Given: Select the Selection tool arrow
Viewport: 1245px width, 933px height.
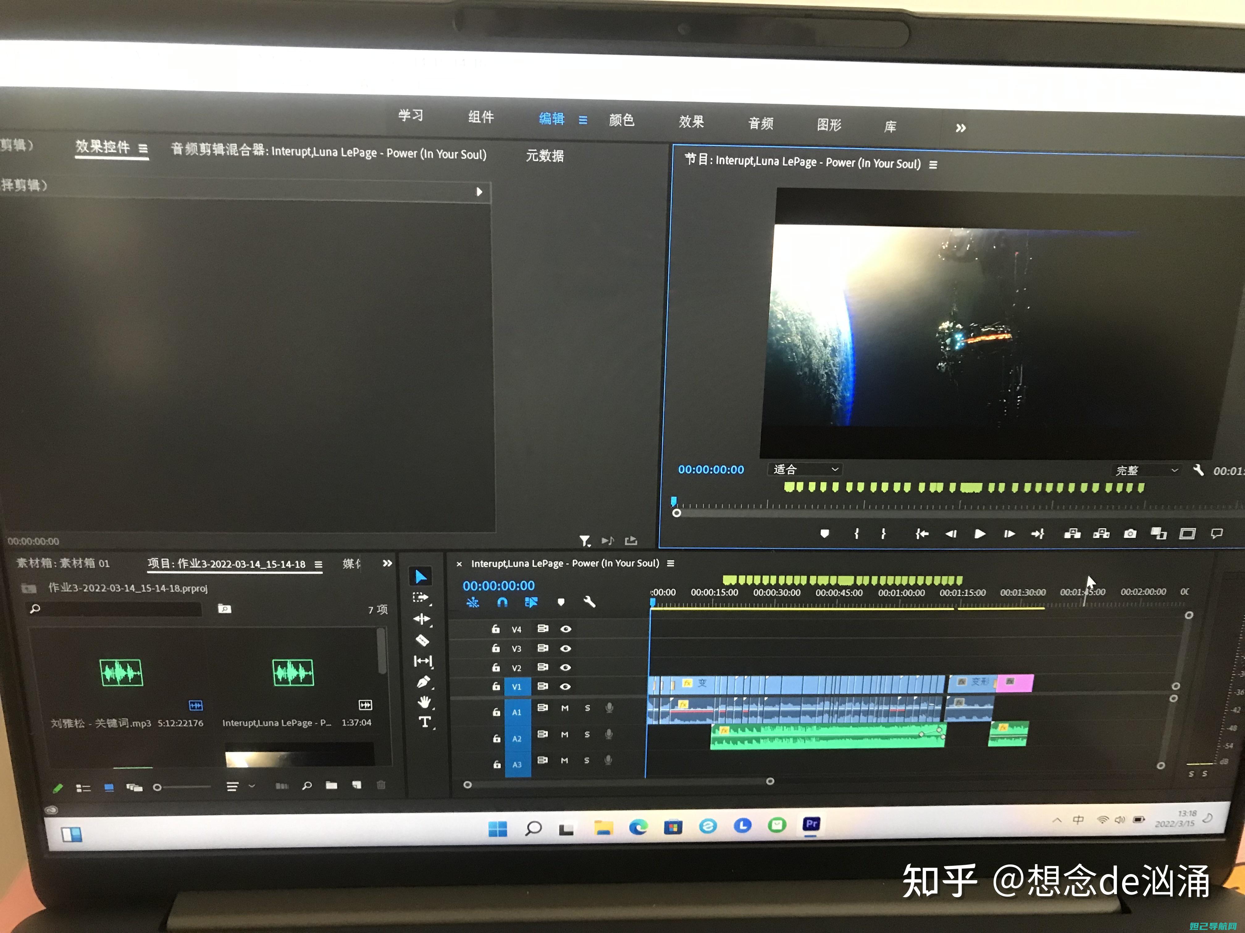Looking at the screenshot, I should (421, 576).
